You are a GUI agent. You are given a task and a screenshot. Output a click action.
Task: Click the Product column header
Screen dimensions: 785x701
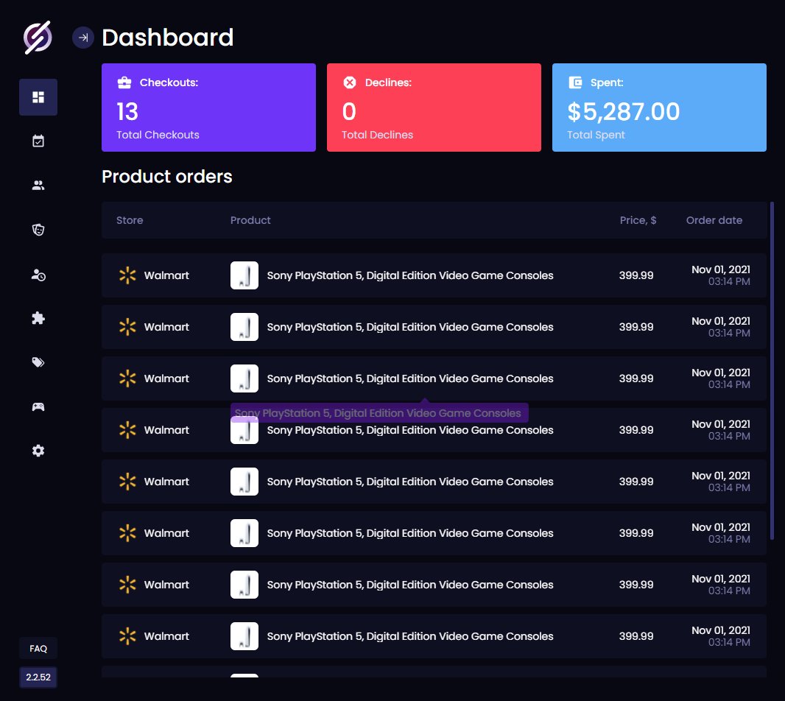pos(250,220)
